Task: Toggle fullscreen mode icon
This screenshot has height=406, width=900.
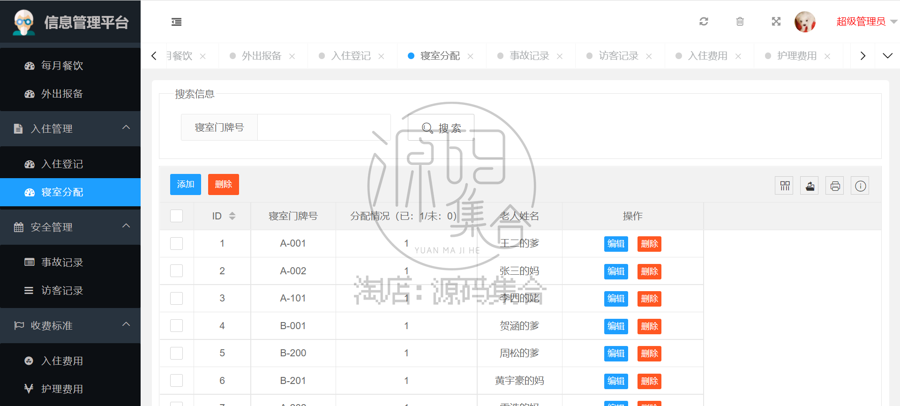Action: point(776,22)
